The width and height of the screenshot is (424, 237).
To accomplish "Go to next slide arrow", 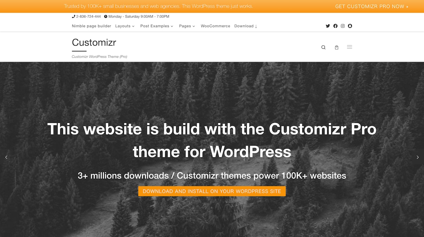I will click(417, 157).
